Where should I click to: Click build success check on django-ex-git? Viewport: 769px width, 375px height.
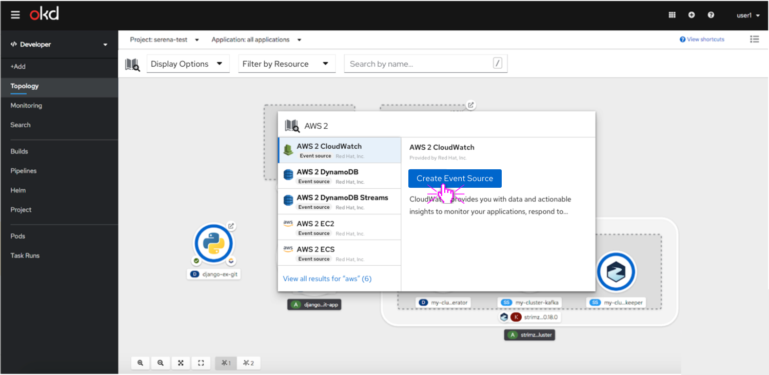pos(196,261)
